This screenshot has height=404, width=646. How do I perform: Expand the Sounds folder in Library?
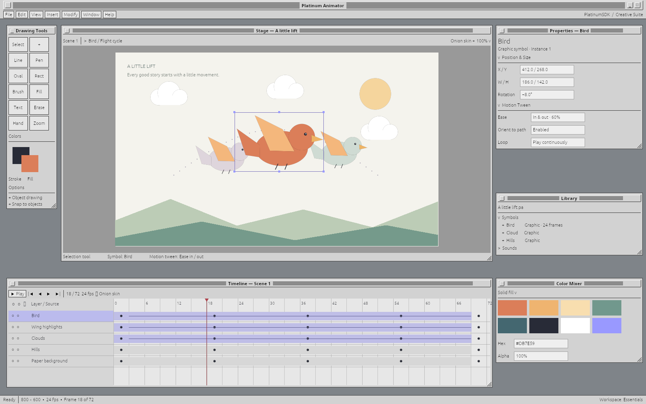[508, 248]
